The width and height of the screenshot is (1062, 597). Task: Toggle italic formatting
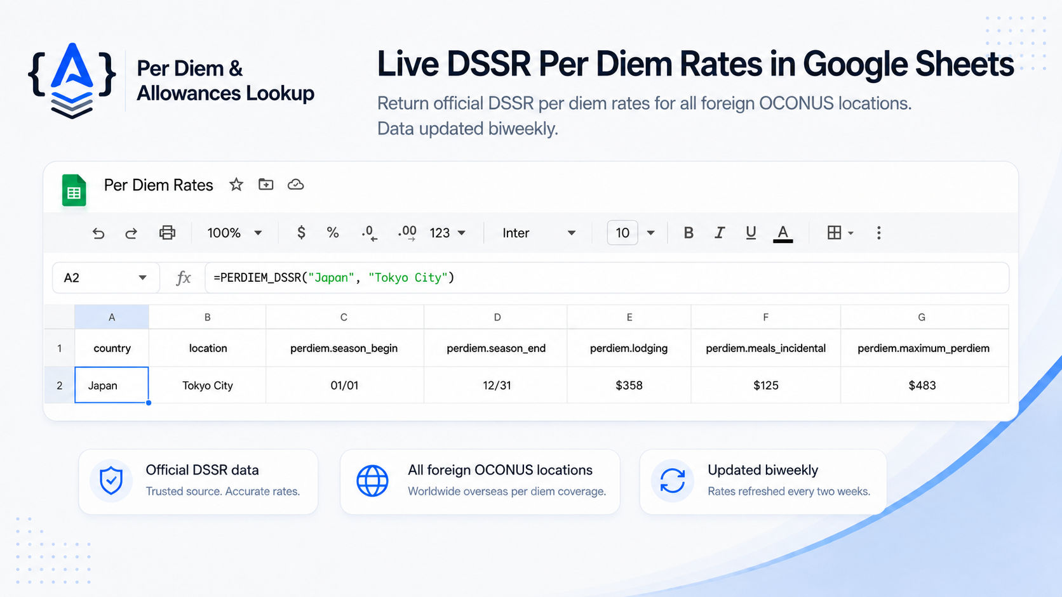(719, 233)
